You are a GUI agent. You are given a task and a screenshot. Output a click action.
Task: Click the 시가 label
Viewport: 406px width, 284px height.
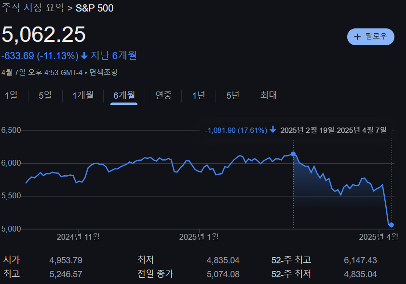click(12, 260)
